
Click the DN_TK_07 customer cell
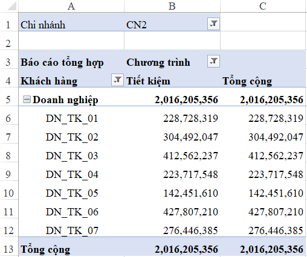click(71, 230)
